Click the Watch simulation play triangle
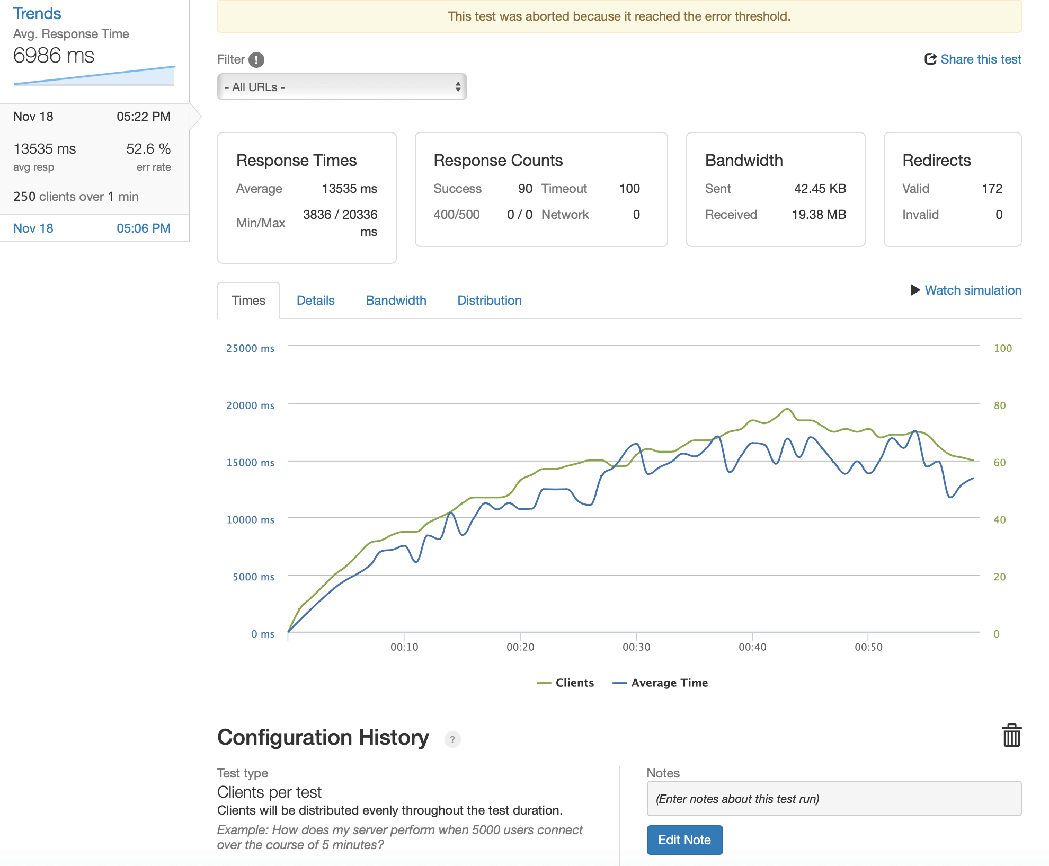1049x866 pixels. coord(915,290)
